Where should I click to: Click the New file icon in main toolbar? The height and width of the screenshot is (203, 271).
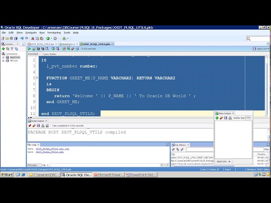3,38
